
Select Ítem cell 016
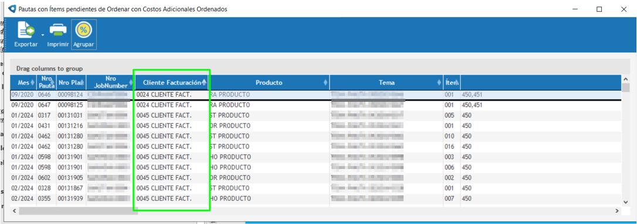[x=450, y=147]
